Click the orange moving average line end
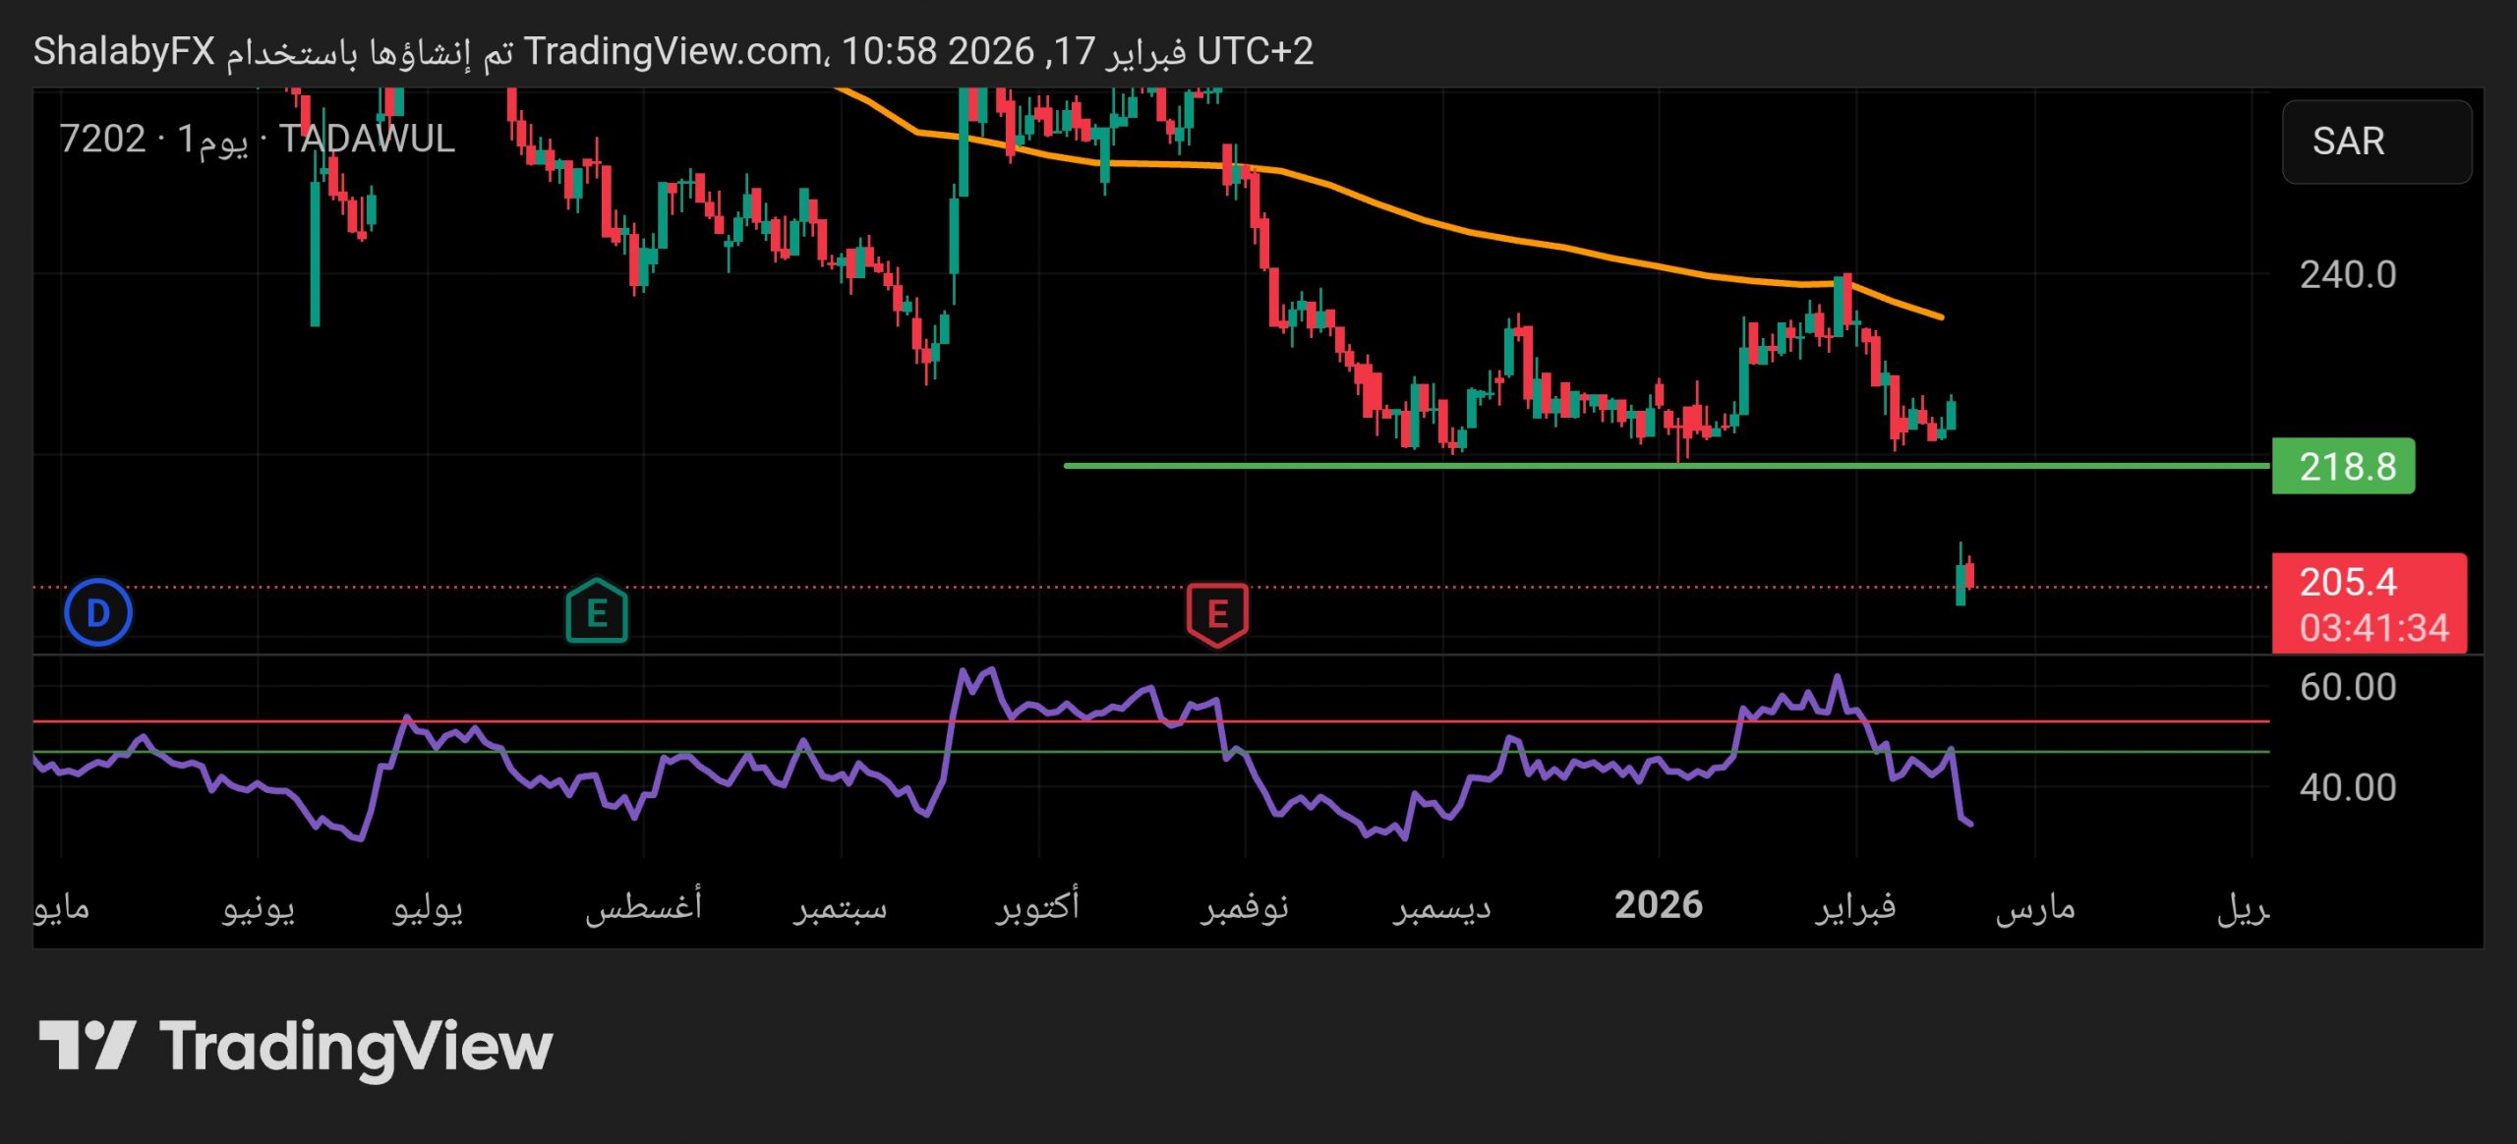The image size is (2517, 1144). coord(1939,316)
